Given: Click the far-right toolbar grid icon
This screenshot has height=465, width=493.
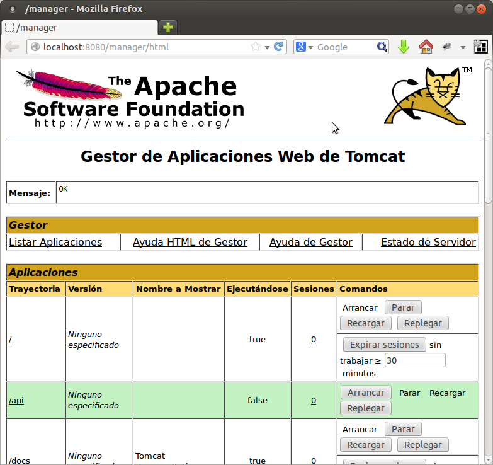Looking at the screenshot, I should (481, 47).
